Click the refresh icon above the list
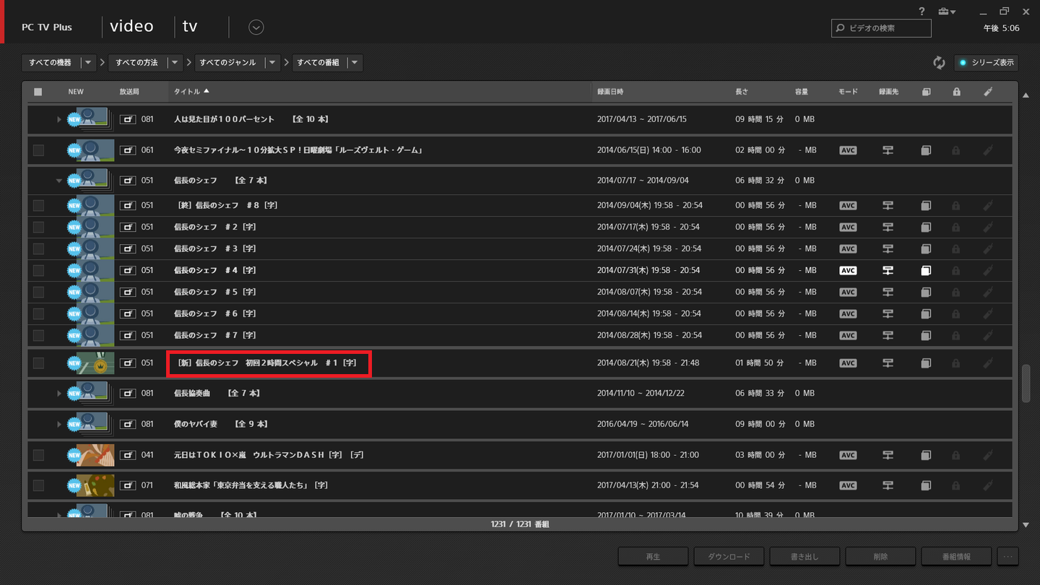 [x=939, y=63]
